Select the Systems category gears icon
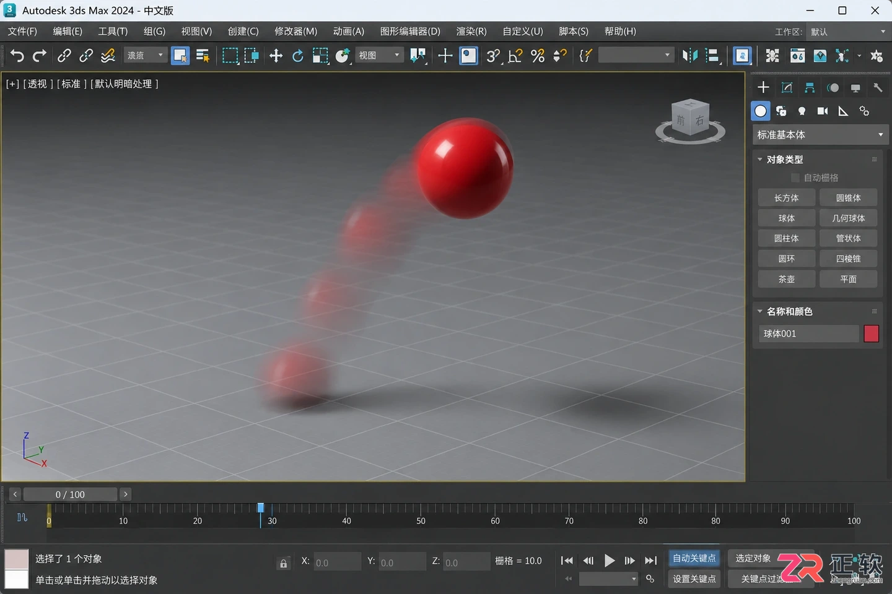Screen dimensions: 892x594 [864, 111]
